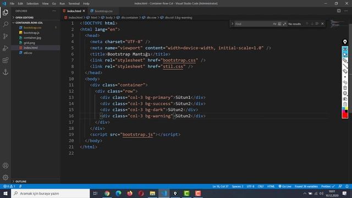This screenshot has width=352, height=198.
Task: Open body breadcrumb dropdown
Action: [x=107, y=18]
